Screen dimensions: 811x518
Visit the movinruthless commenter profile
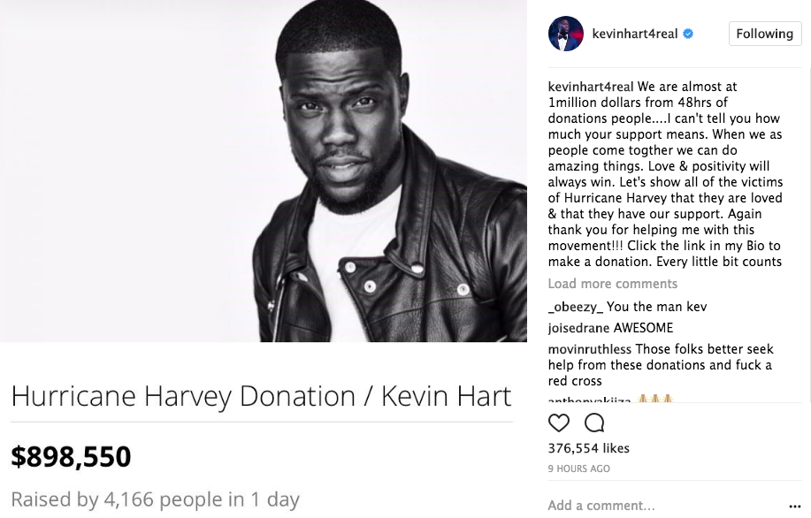point(590,349)
